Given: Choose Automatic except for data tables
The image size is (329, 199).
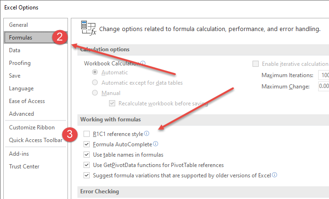Looking at the screenshot, I should [95, 82].
